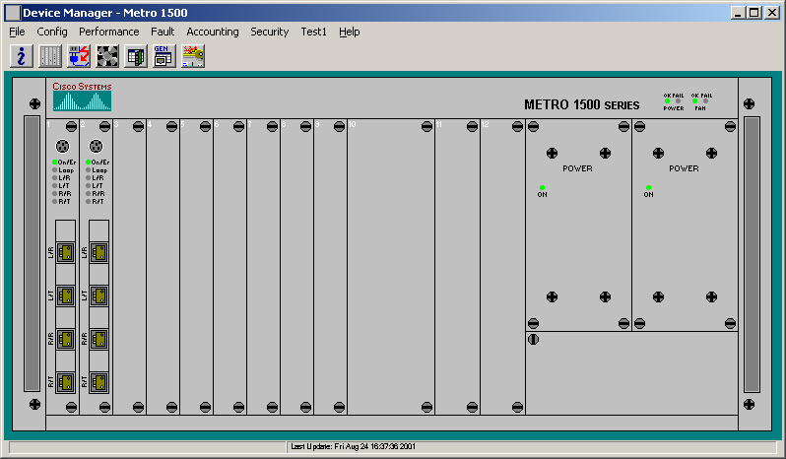The height and width of the screenshot is (459, 786).
Task: Select the R/T port on slot 2 module
Action: coord(99,382)
